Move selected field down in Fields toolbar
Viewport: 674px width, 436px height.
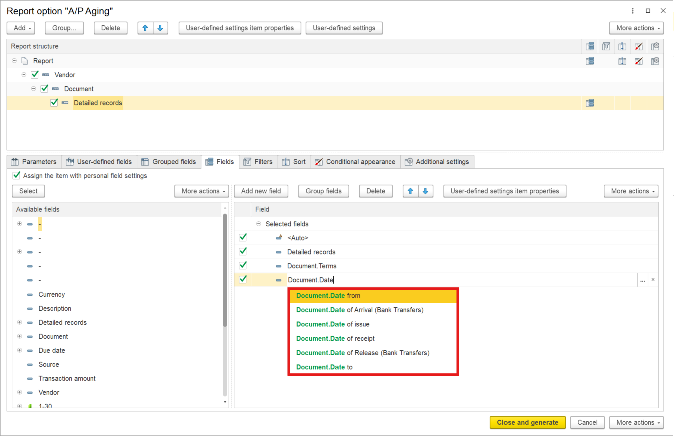(x=425, y=191)
